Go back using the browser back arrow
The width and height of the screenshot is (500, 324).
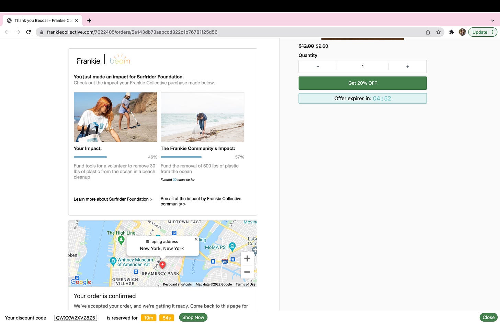(x=7, y=32)
